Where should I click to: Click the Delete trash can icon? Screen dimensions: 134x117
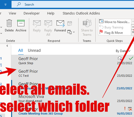point(9,23)
